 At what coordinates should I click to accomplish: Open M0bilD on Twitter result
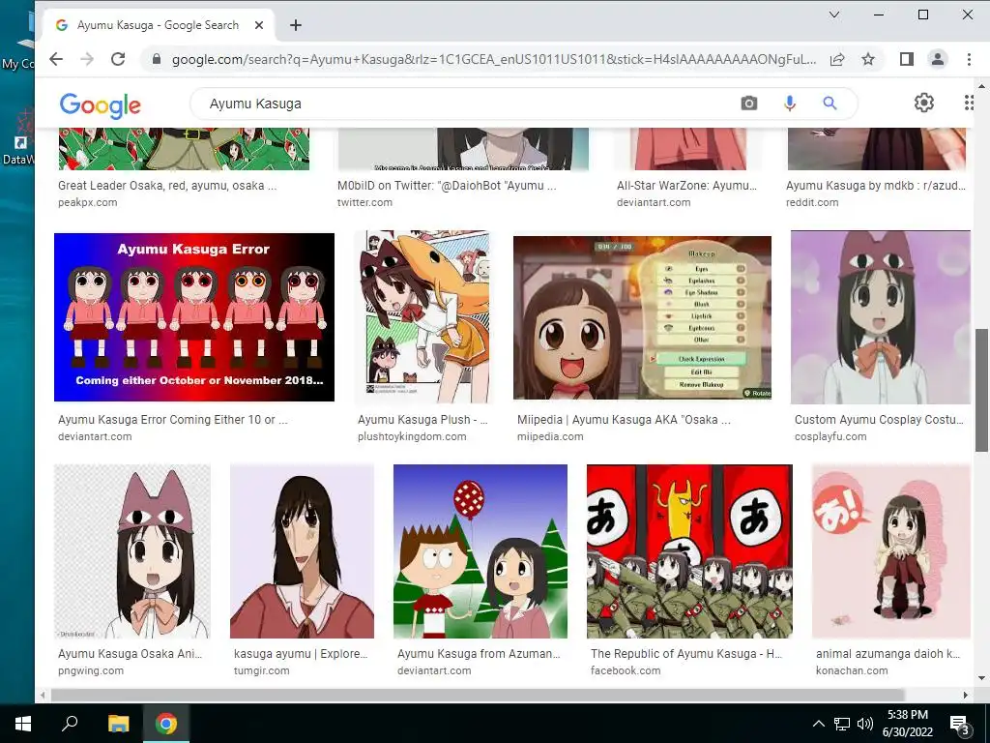(x=447, y=186)
